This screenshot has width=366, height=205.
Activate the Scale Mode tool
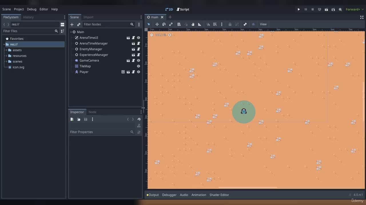pos(171,24)
